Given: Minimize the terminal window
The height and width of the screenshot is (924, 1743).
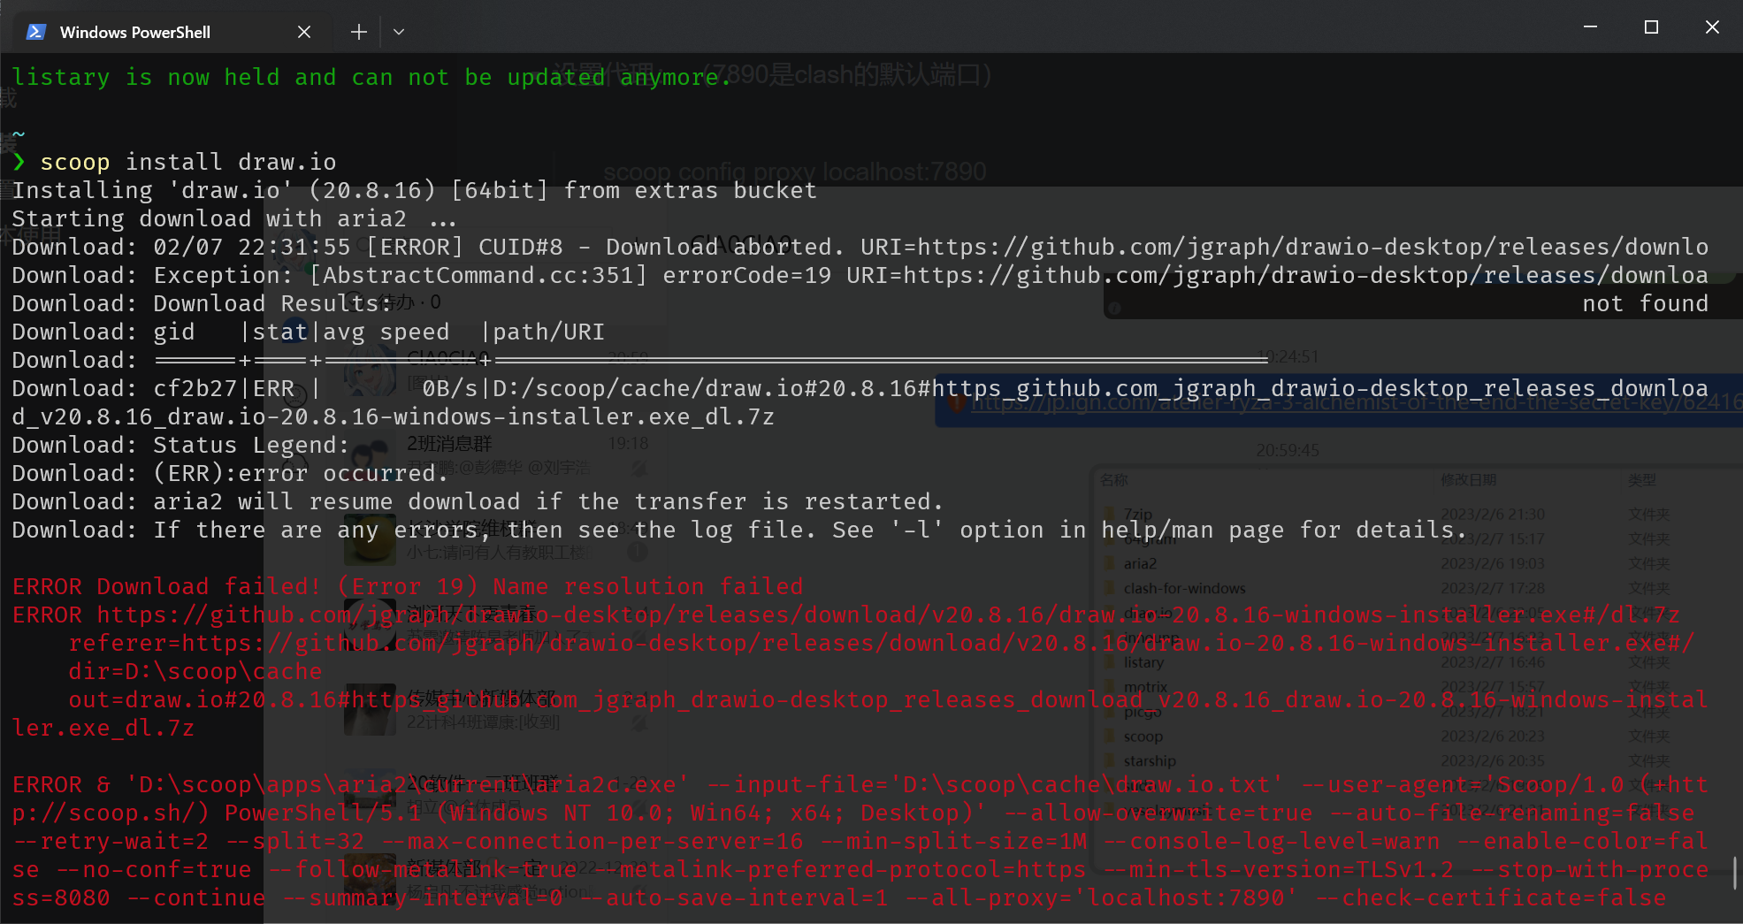Looking at the screenshot, I should 1590,27.
